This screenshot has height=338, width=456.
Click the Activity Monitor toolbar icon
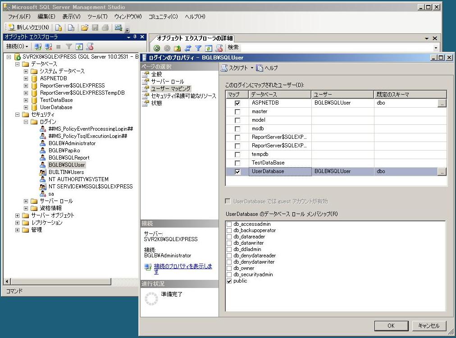[x=118, y=27]
